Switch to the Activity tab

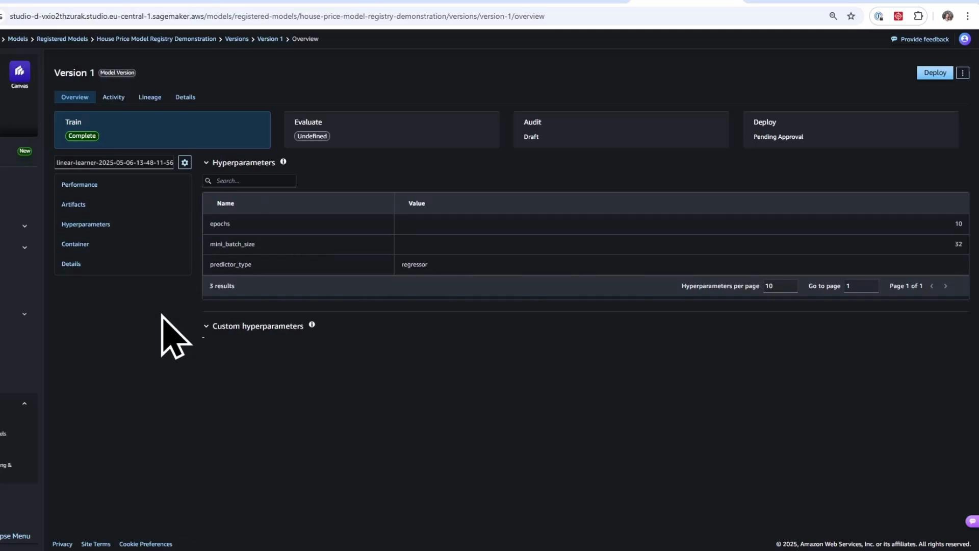point(114,97)
